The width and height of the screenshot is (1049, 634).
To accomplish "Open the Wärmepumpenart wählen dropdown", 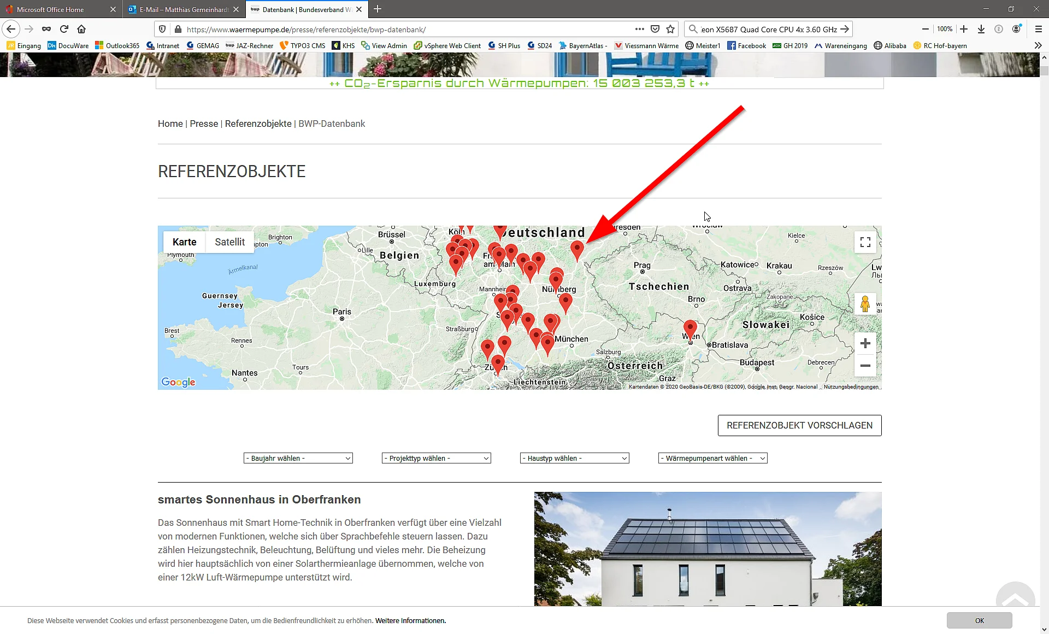I will 712,458.
